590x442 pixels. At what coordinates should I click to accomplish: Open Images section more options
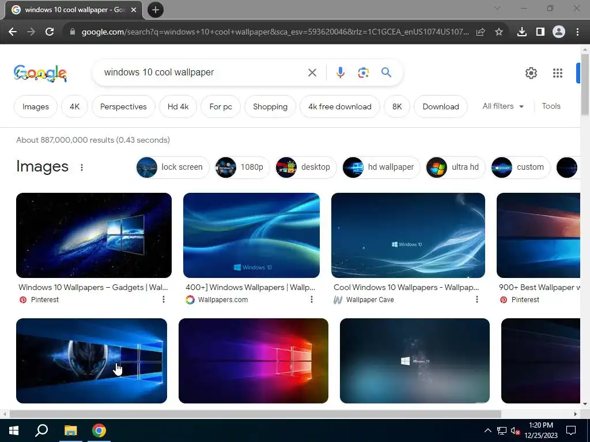click(82, 167)
